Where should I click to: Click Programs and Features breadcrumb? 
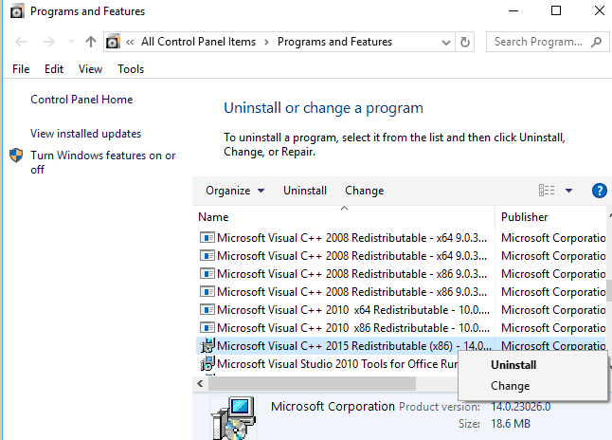click(334, 42)
